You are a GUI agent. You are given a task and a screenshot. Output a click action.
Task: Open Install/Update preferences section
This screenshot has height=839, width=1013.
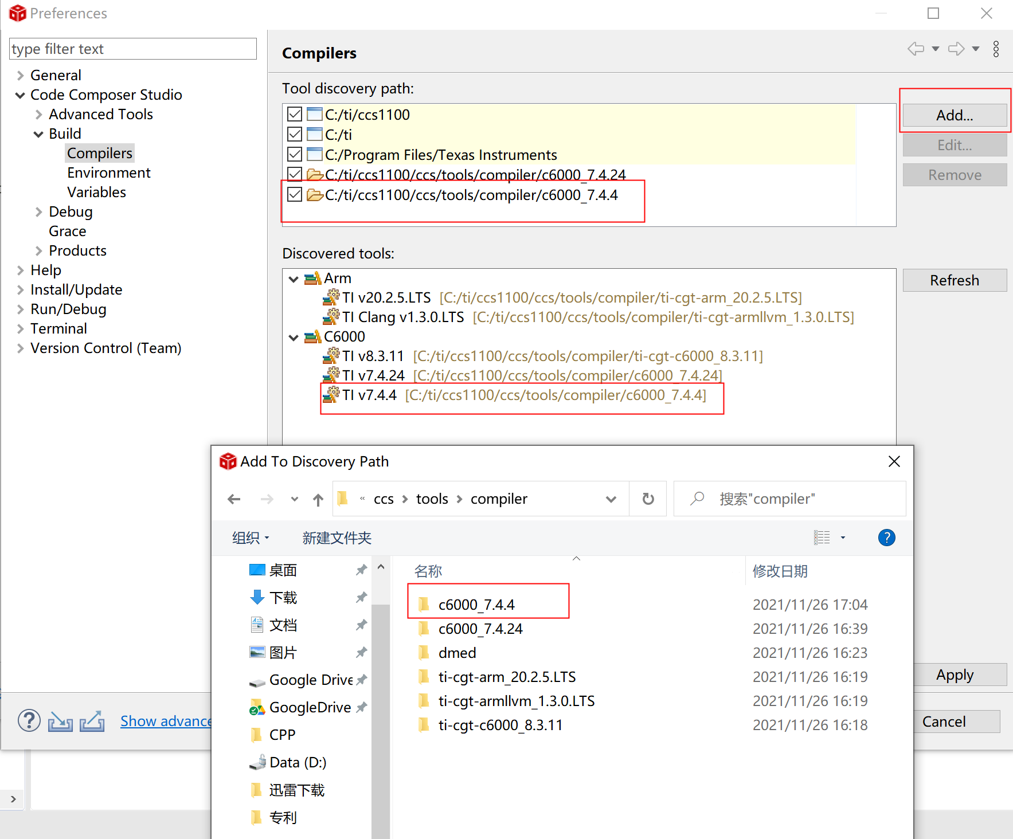[x=76, y=289]
